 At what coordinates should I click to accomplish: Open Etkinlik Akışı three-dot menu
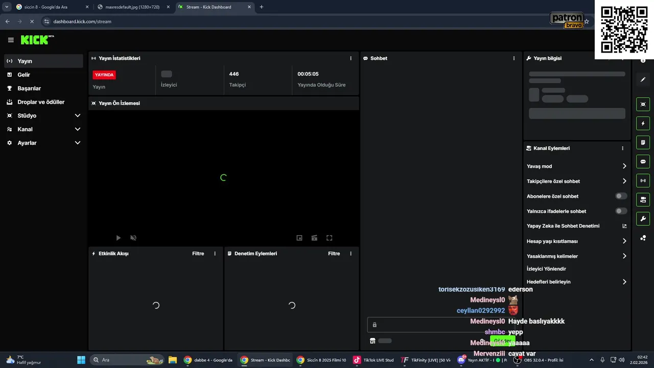(215, 254)
